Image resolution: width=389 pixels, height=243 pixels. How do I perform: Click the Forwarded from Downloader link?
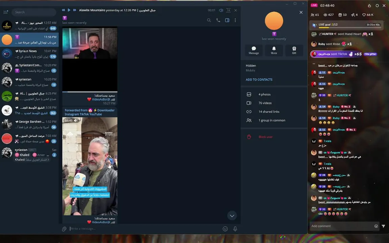click(89, 112)
